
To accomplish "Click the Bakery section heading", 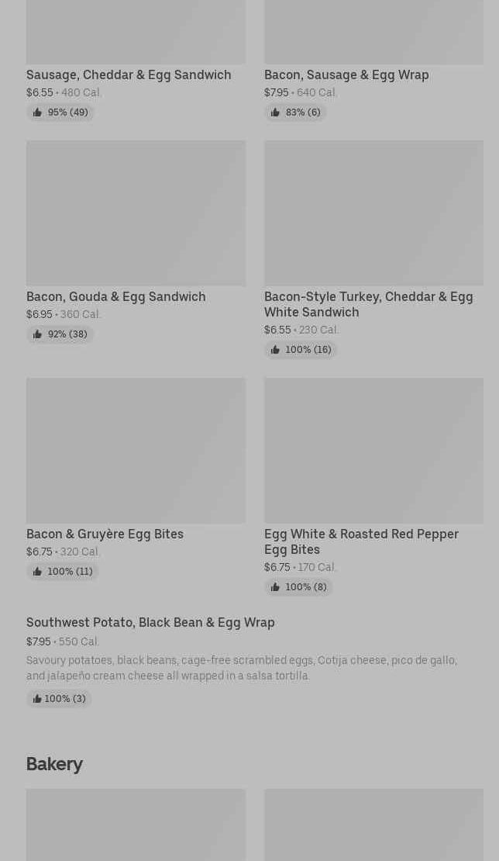I will click(54, 764).
